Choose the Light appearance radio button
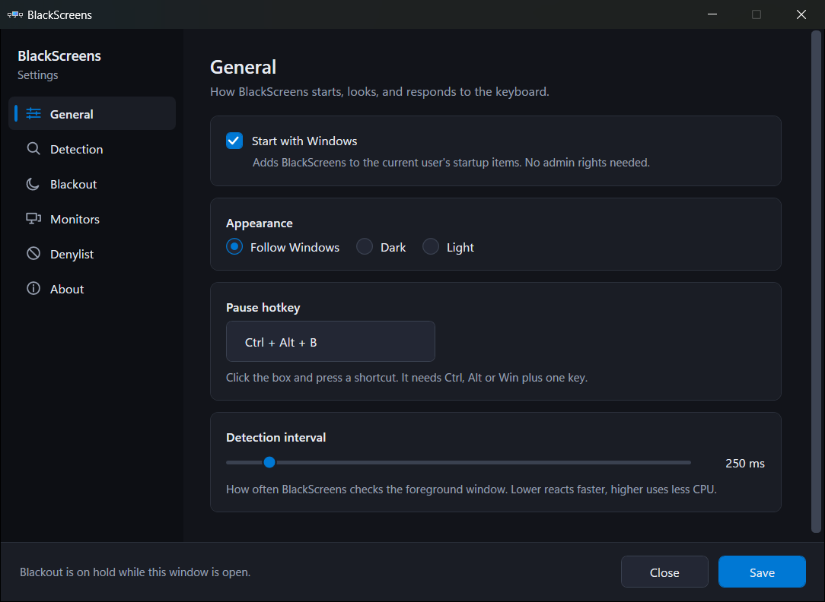The height and width of the screenshot is (602, 825). (431, 247)
